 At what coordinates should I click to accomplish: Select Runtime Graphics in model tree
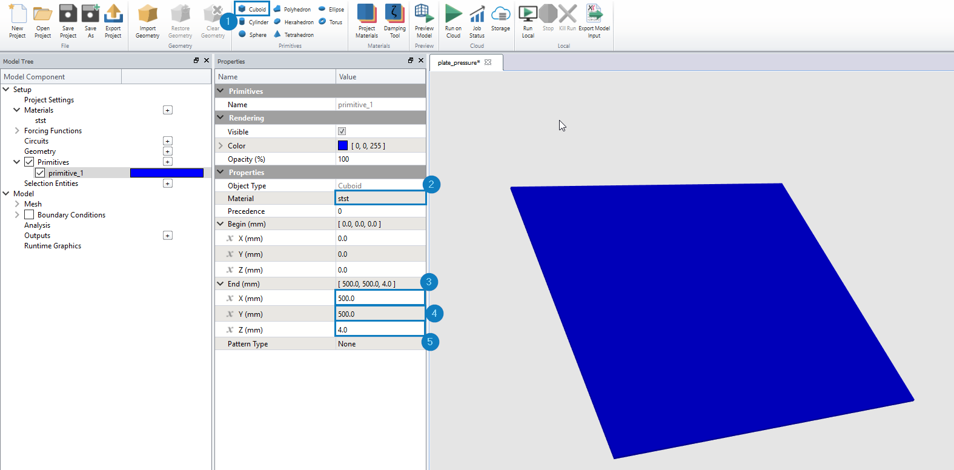pos(53,245)
